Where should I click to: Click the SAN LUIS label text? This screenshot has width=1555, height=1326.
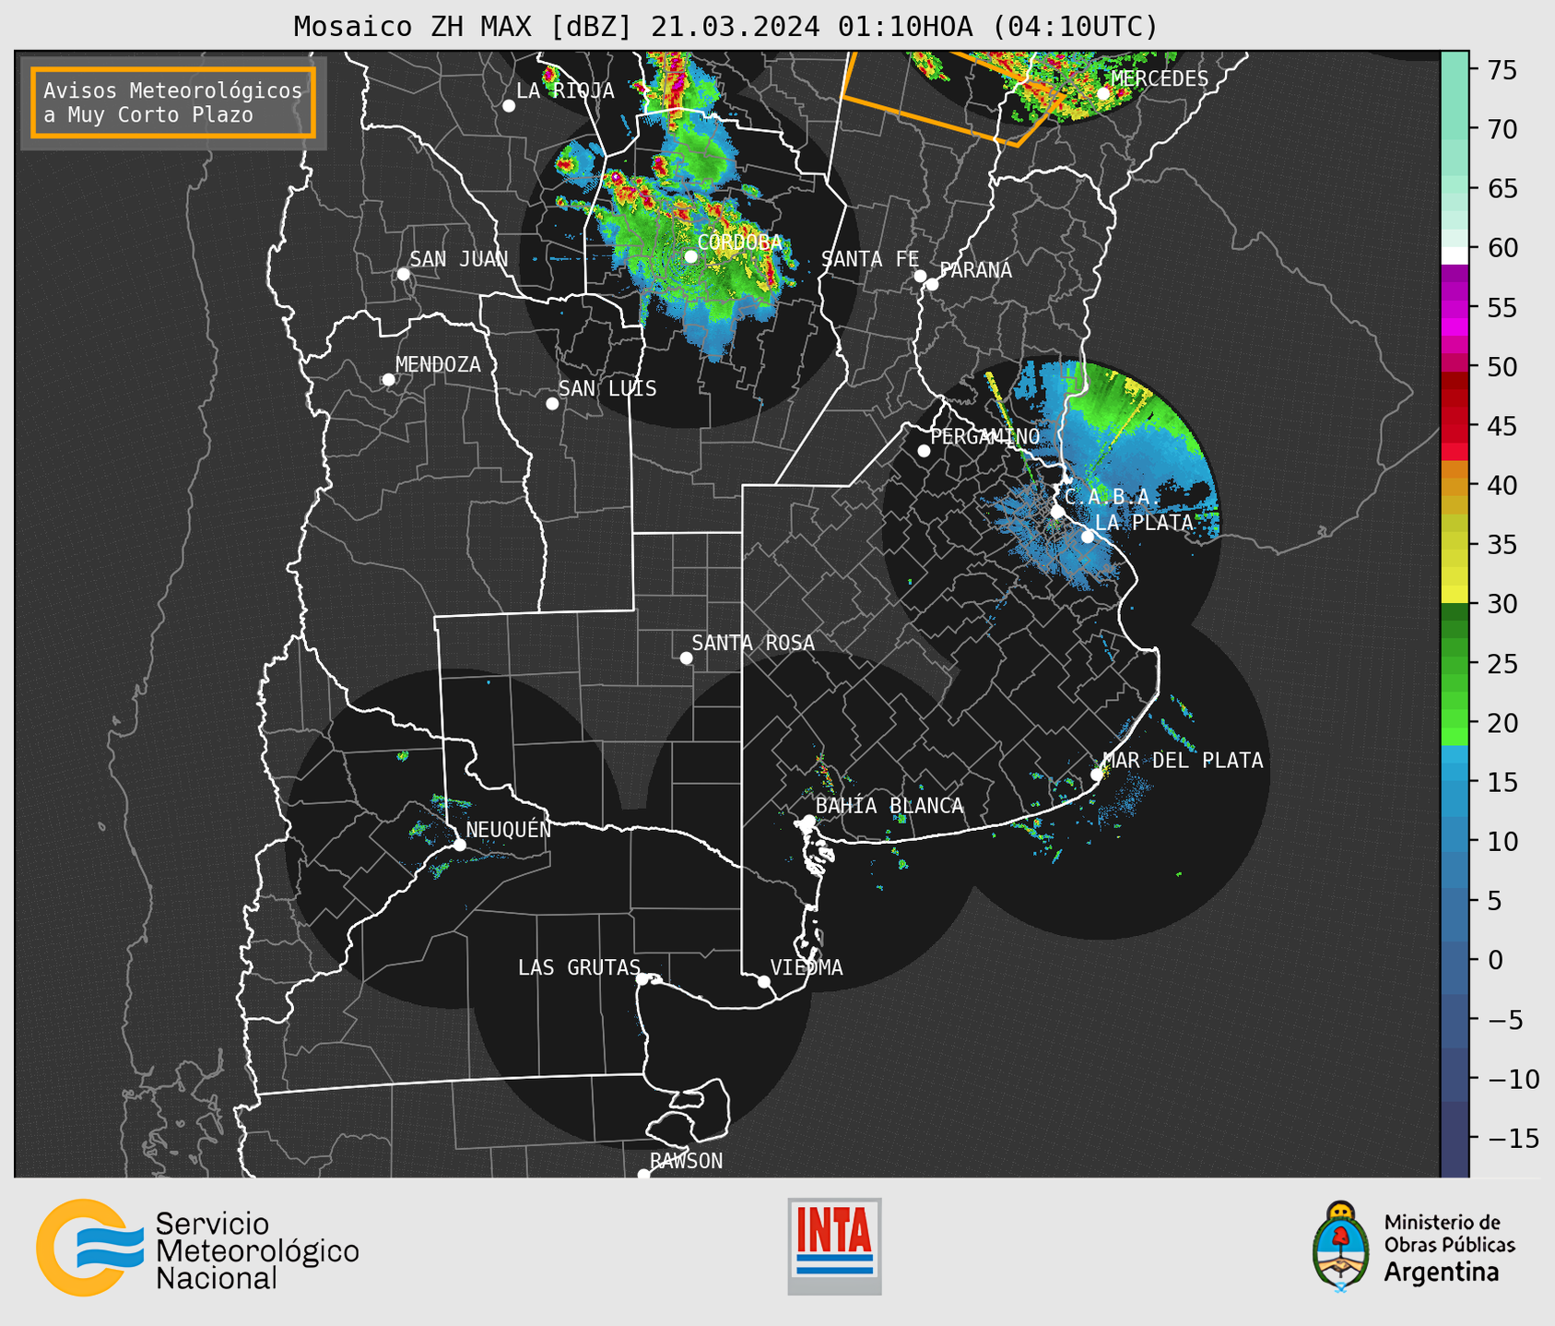click(607, 389)
